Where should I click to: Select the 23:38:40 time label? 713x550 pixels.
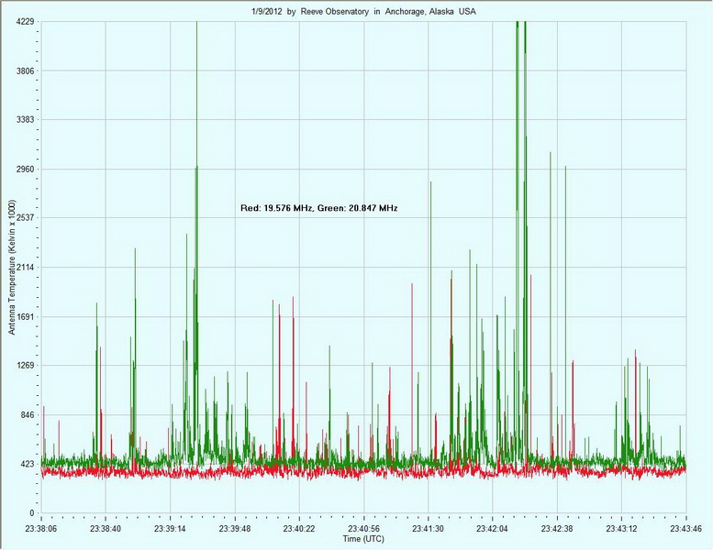pyautogui.click(x=105, y=529)
